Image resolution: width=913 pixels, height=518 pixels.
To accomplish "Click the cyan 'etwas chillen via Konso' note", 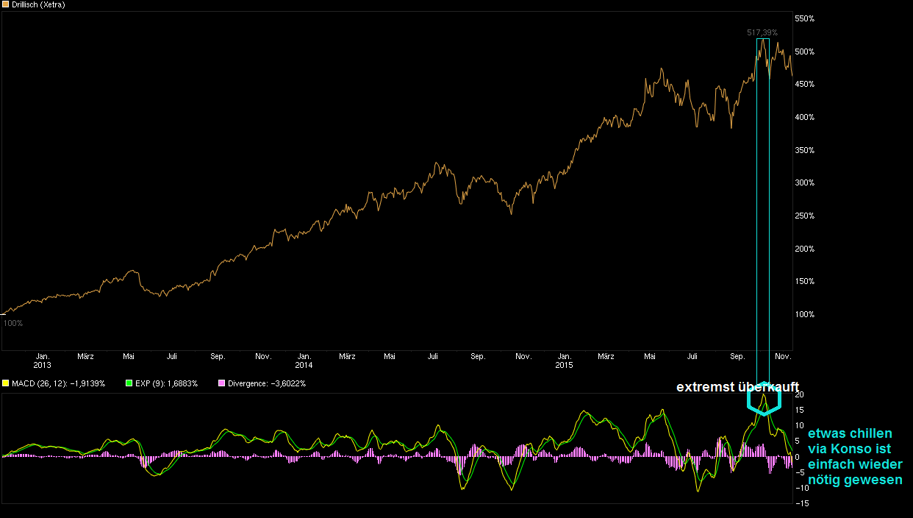I will point(855,457).
